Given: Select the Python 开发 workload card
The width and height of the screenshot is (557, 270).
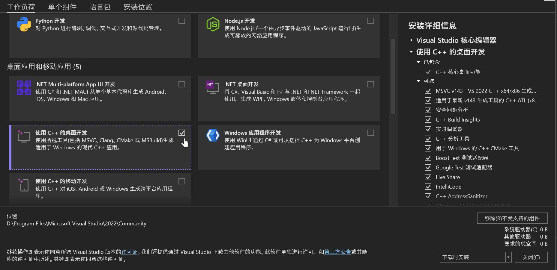Looking at the screenshot, I should [x=100, y=36].
